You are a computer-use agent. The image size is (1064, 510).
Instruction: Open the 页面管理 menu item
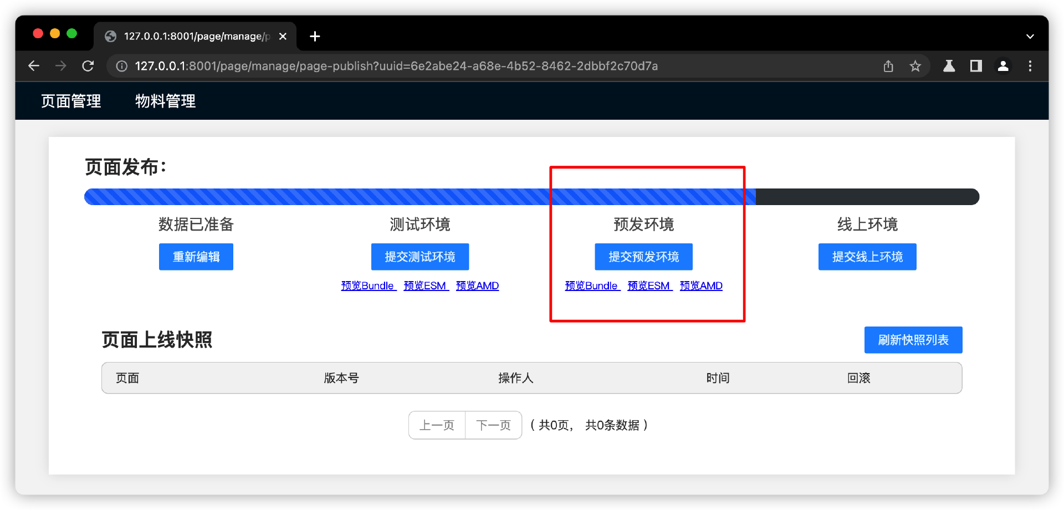(71, 101)
